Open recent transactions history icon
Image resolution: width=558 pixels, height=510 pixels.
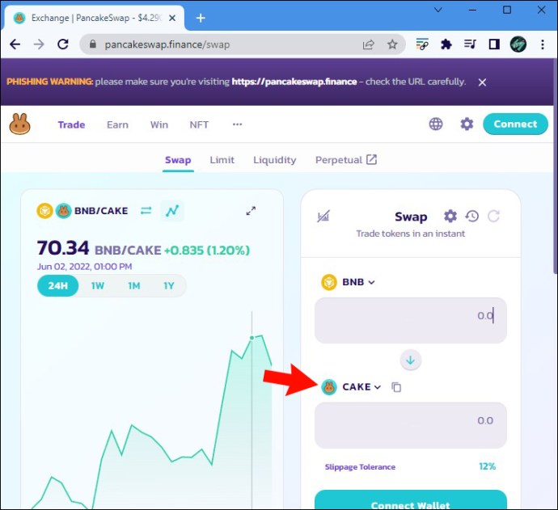472,216
